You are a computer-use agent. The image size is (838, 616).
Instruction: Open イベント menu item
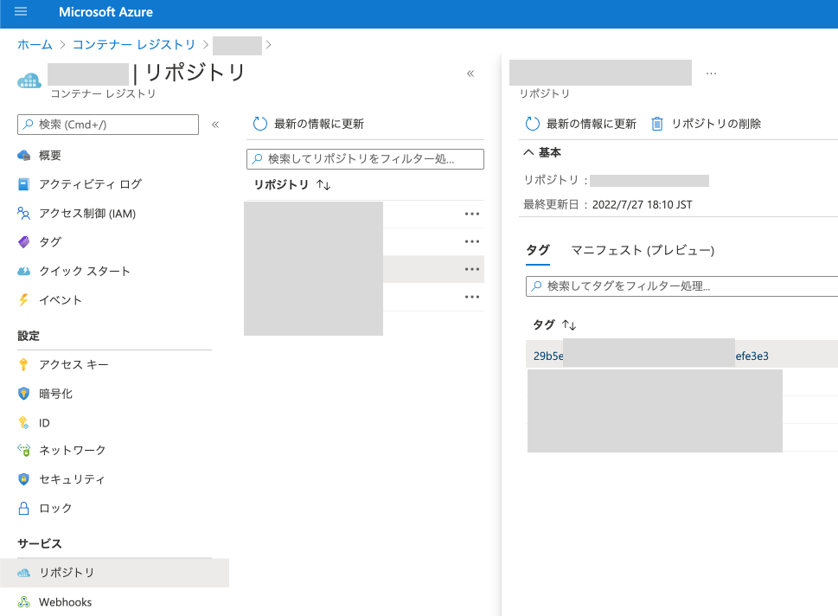(x=60, y=300)
